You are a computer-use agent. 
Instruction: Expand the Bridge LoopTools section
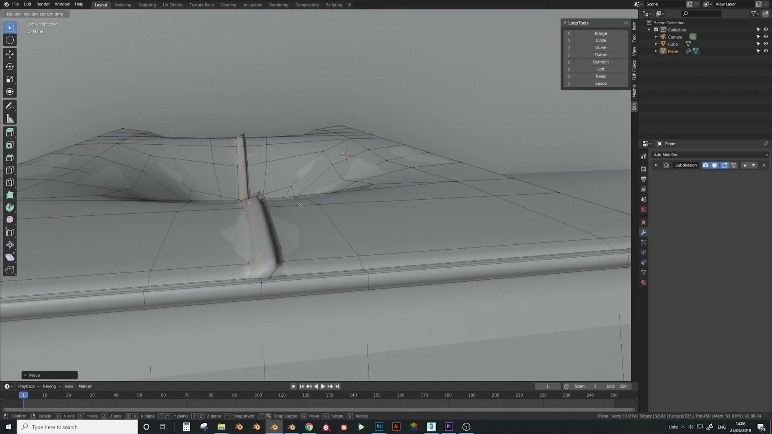[x=569, y=33]
